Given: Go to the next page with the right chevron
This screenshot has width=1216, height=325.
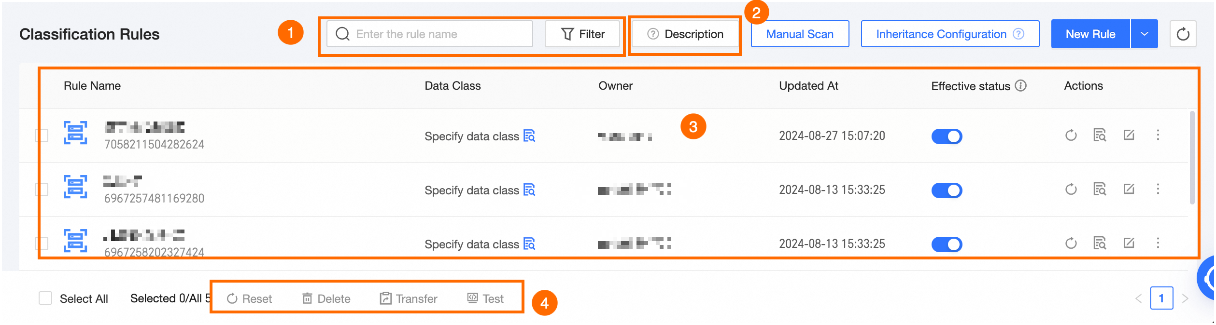Looking at the screenshot, I should (x=1185, y=298).
